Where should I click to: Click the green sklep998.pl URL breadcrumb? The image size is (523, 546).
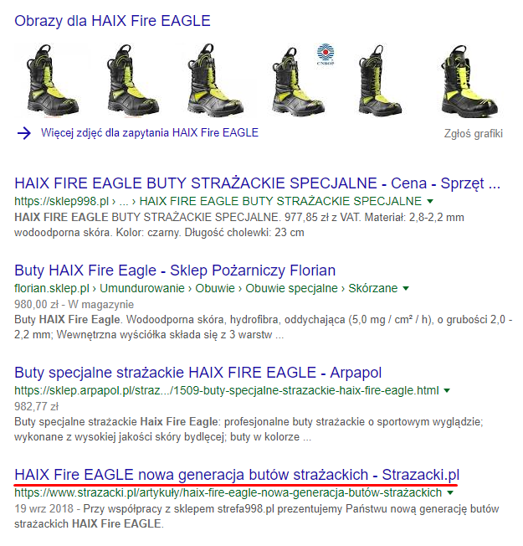click(218, 201)
